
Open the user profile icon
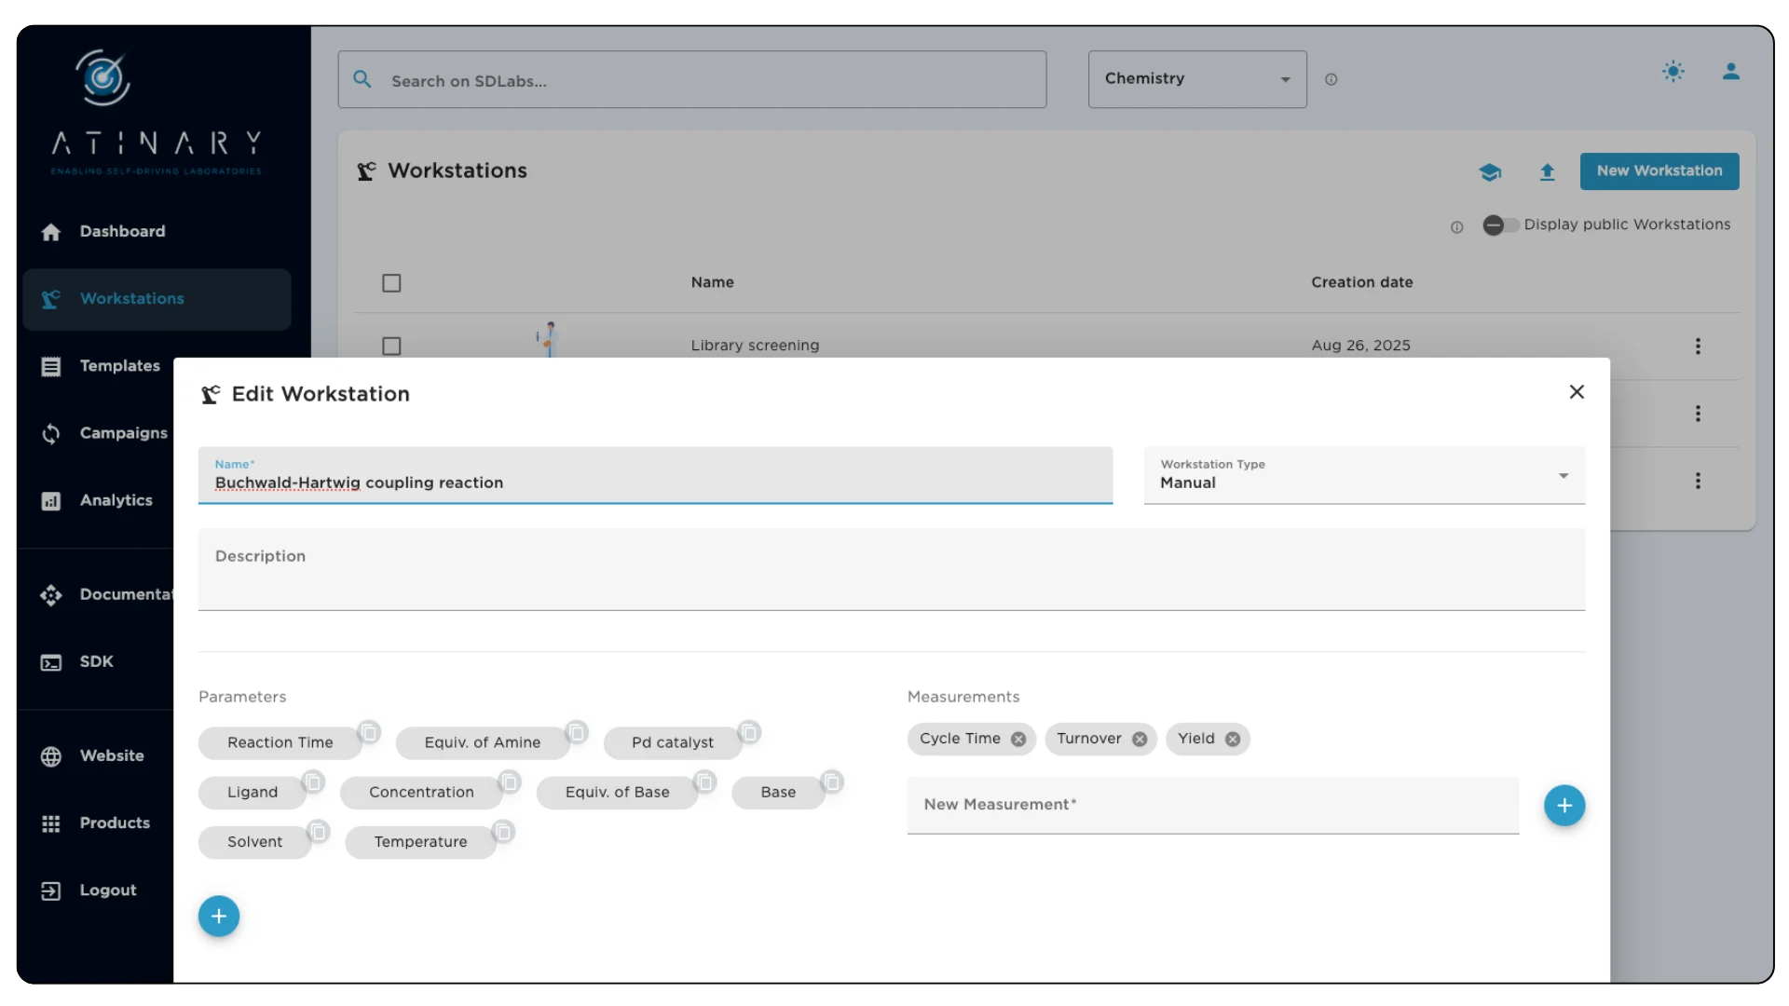1730,72
